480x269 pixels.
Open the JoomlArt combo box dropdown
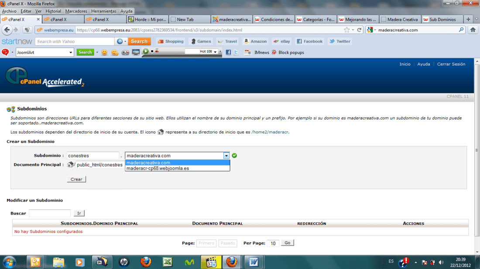71,53
